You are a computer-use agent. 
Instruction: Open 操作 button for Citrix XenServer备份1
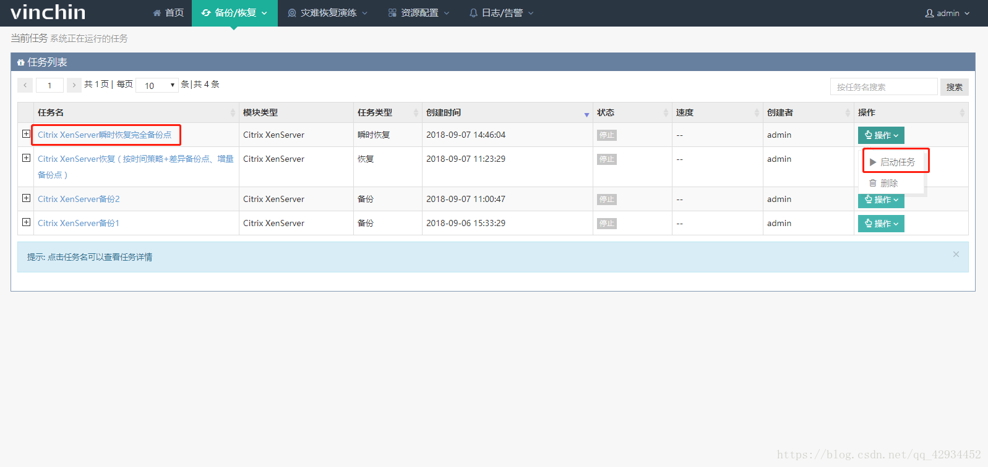pos(881,224)
